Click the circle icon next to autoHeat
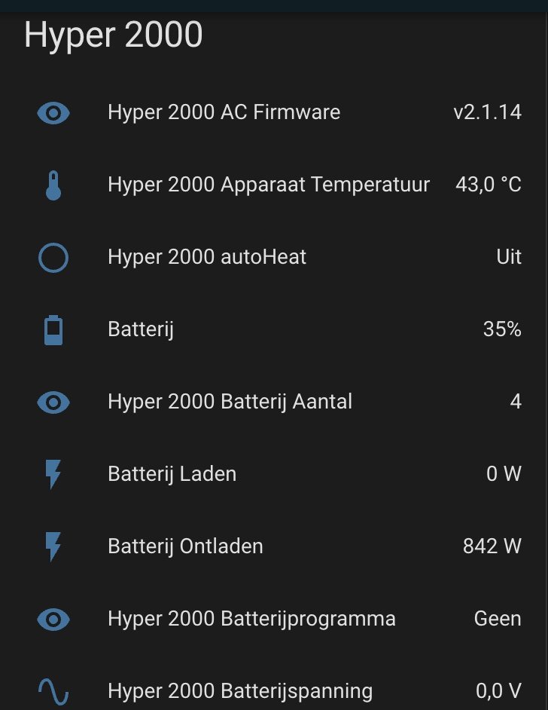Viewport: 548px width, 710px height. click(53, 258)
